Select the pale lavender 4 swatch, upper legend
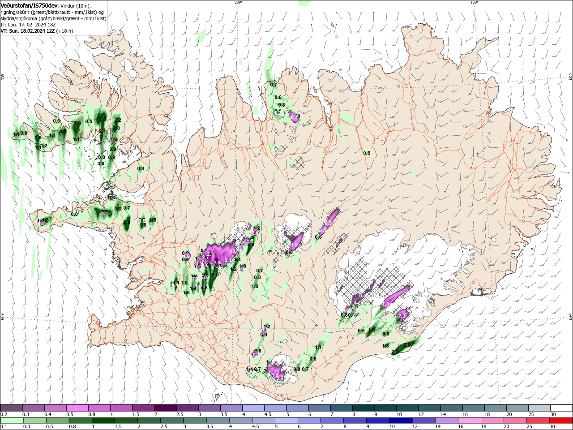The width and height of the screenshot is (573, 430). pos(253,408)
